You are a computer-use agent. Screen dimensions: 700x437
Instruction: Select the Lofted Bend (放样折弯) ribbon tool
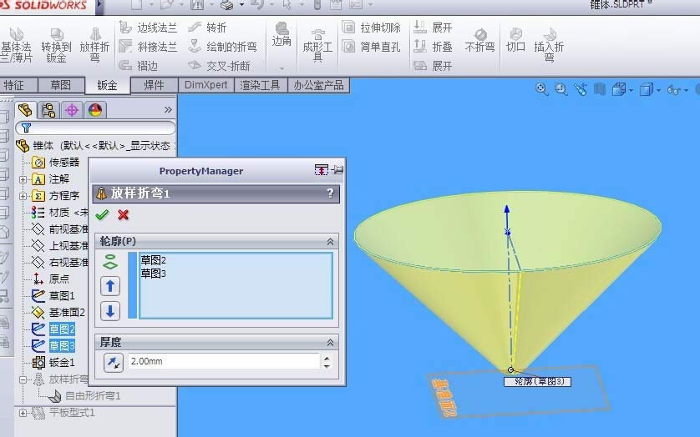tap(94, 44)
